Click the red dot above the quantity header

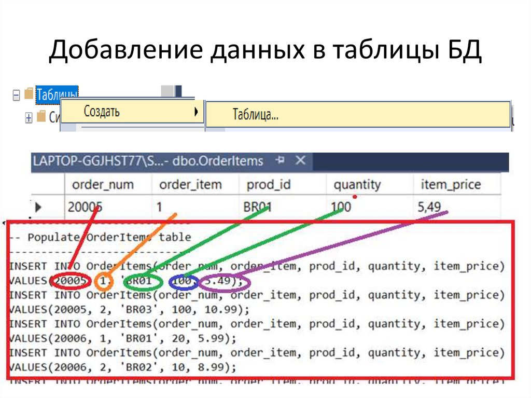point(355,197)
